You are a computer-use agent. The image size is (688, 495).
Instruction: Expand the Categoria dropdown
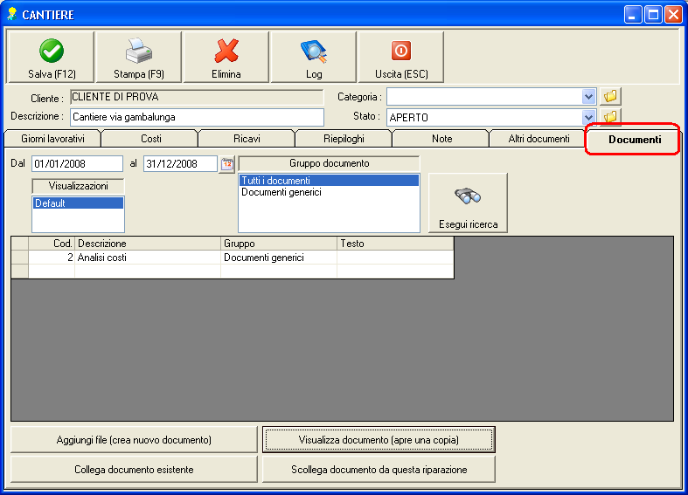click(x=588, y=96)
